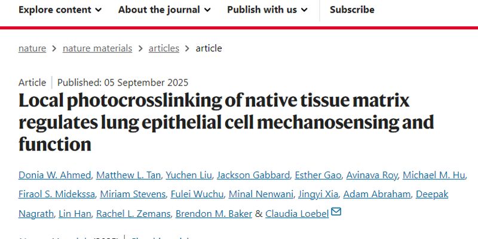Click author Esther Gao
Image resolution: width=478 pixels, height=239 pixels.
coord(318,175)
